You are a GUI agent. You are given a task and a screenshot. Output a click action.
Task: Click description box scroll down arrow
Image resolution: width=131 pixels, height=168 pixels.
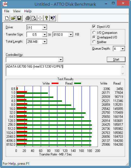click(123, 74)
